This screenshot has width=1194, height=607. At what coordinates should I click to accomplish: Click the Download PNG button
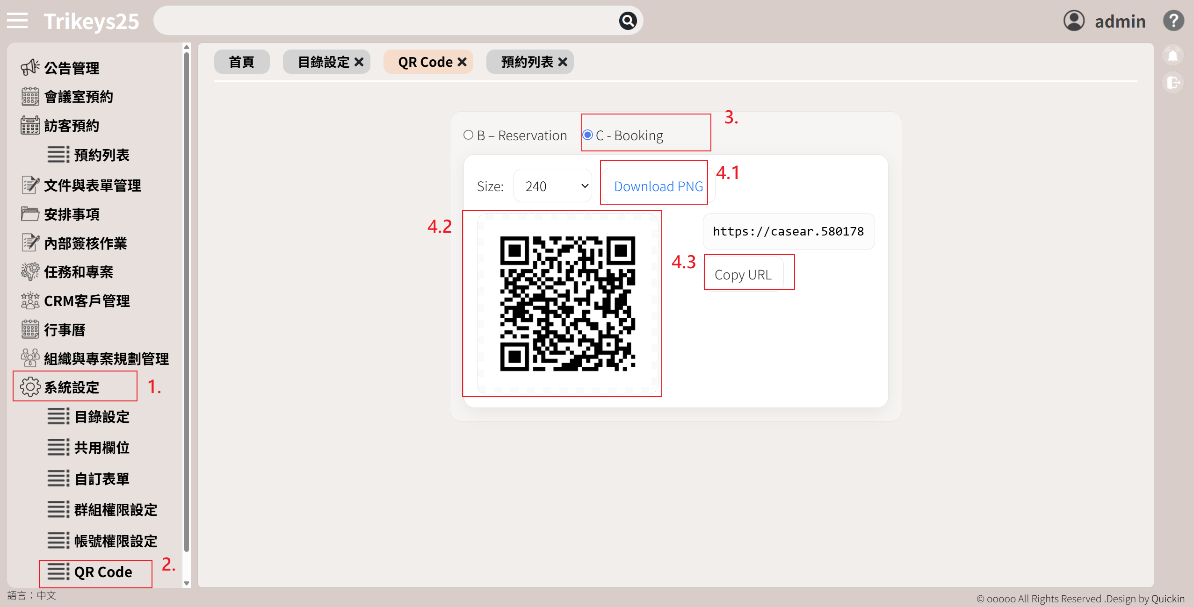(658, 186)
